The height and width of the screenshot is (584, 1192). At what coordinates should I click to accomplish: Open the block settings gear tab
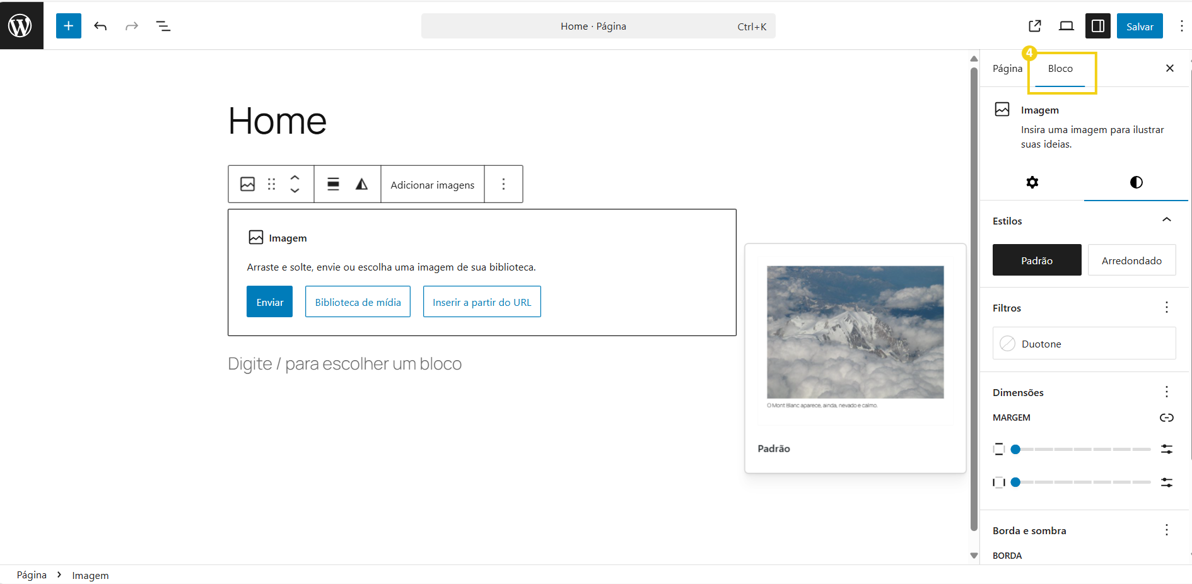(1032, 182)
